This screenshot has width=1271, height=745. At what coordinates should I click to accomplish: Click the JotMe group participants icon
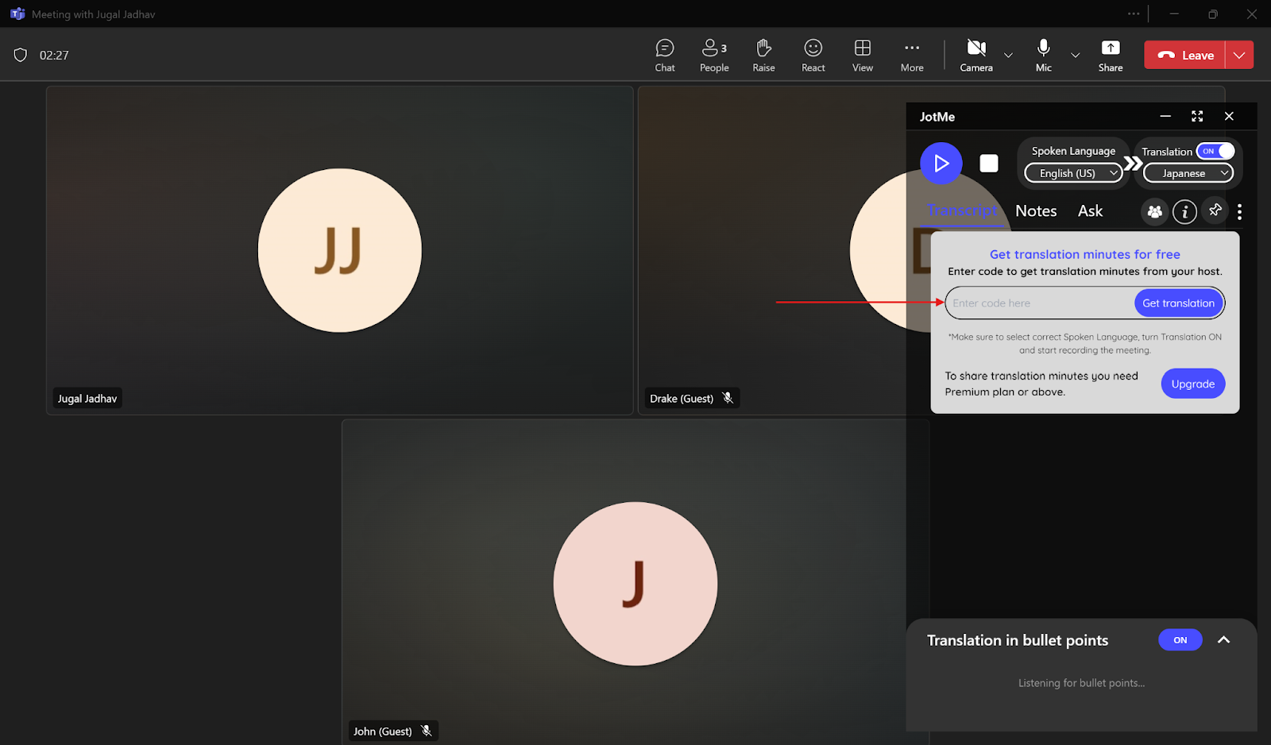pyautogui.click(x=1154, y=211)
